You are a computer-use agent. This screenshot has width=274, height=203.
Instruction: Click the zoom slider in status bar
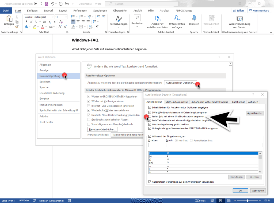pos(248,201)
